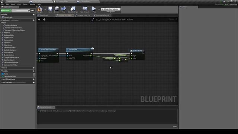
Task: Open the File menu
Action: tap(2, 4)
